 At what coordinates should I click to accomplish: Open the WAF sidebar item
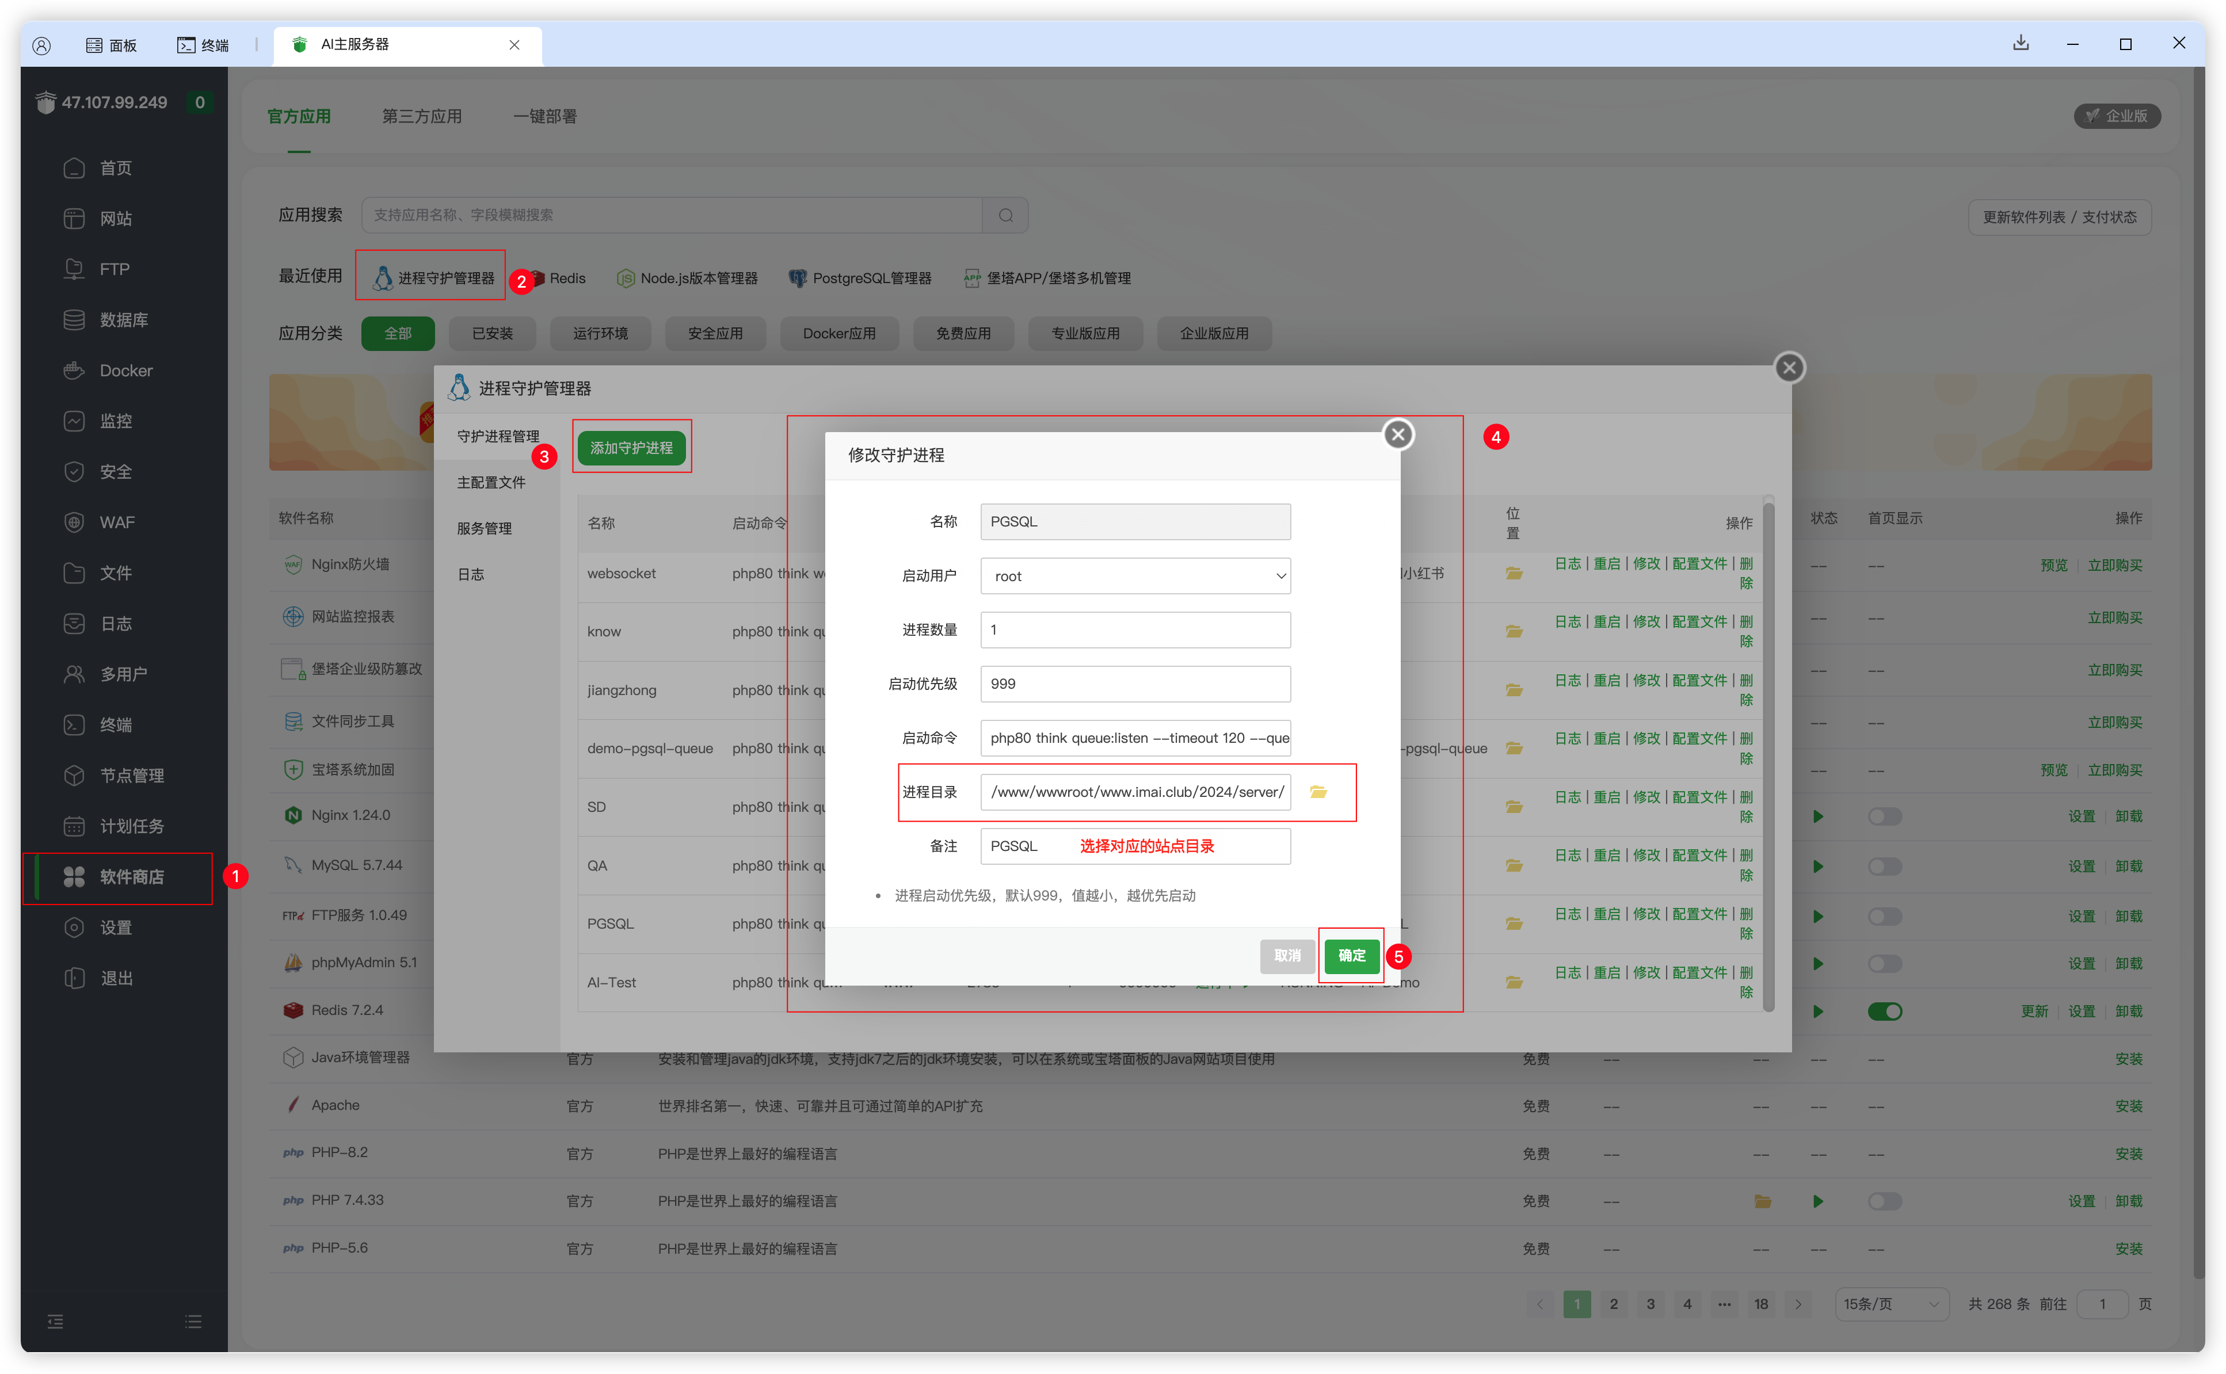(x=116, y=522)
